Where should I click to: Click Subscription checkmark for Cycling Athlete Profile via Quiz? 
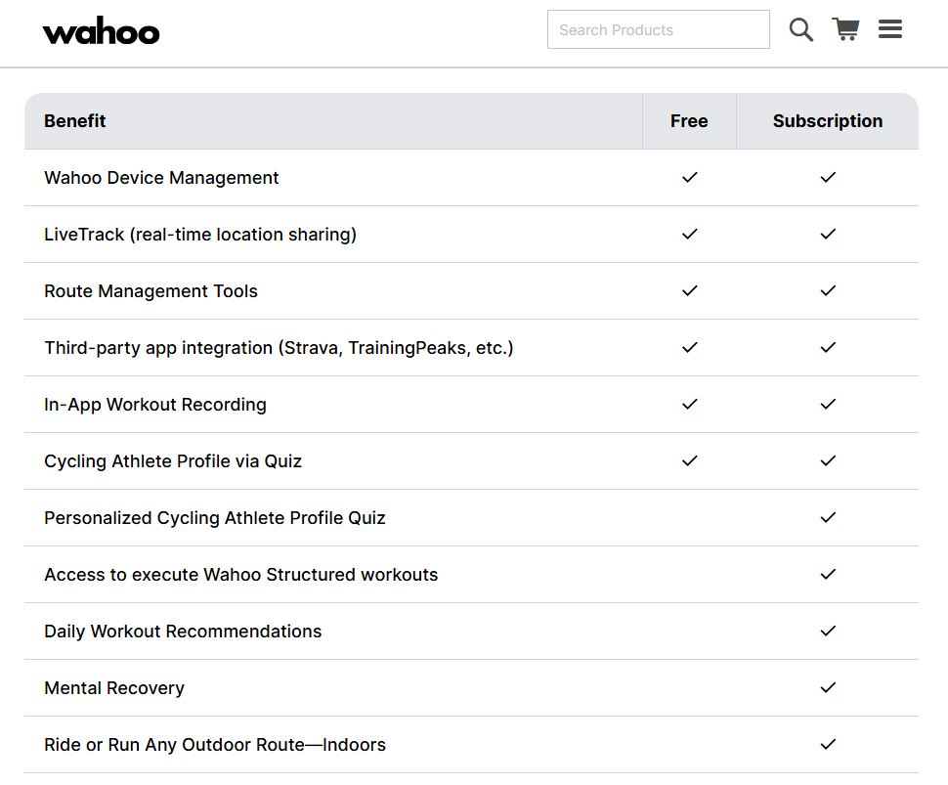pyautogui.click(x=829, y=460)
